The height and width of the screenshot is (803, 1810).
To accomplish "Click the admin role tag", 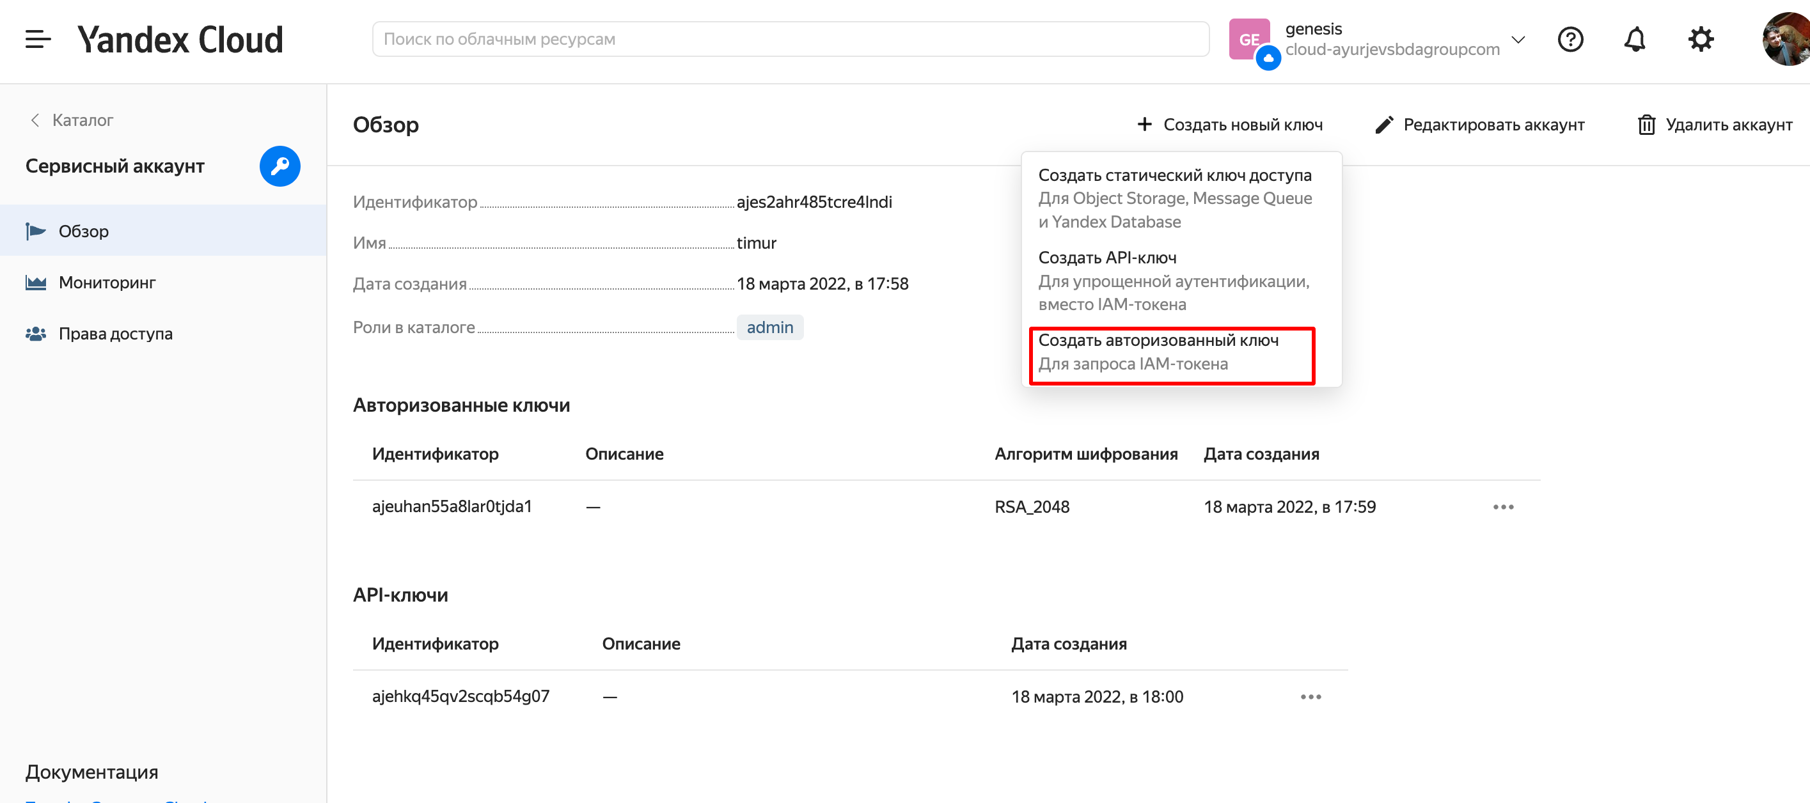I will pos(769,327).
